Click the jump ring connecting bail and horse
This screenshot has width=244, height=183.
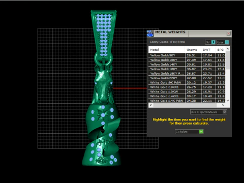click(x=104, y=58)
